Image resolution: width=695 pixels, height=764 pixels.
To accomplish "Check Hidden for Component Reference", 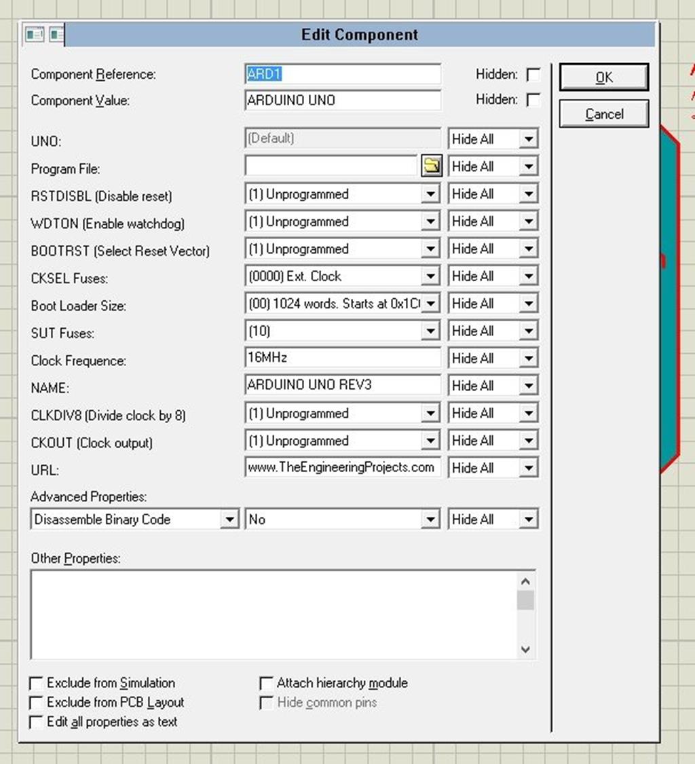I will pyautogui.click(x=534, y=74).
